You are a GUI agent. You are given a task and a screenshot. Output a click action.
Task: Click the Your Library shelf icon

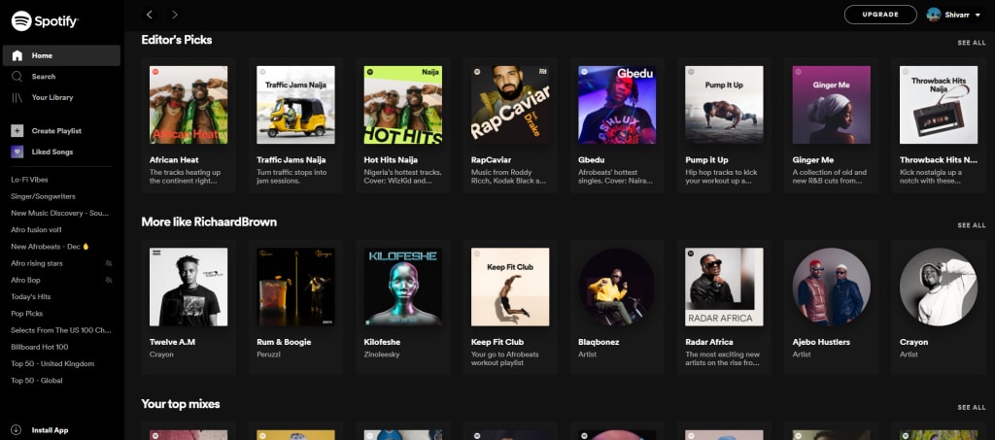point(17,97)
